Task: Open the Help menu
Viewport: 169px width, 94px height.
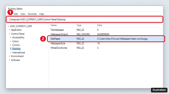Action: click(42, 14)
